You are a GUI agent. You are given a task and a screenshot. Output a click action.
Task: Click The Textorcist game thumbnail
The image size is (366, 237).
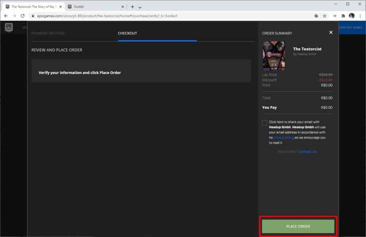pyautogui.click(x=274, y=56)
